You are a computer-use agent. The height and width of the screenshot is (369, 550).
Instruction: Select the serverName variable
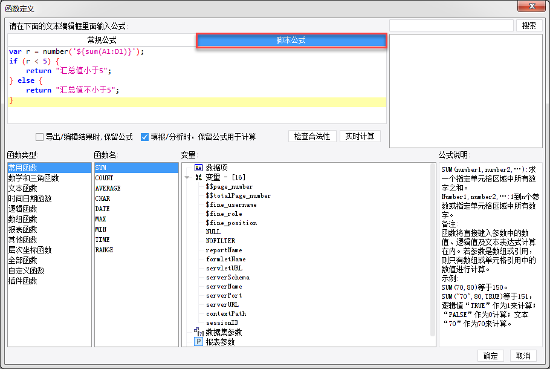(x=224, y=287)
